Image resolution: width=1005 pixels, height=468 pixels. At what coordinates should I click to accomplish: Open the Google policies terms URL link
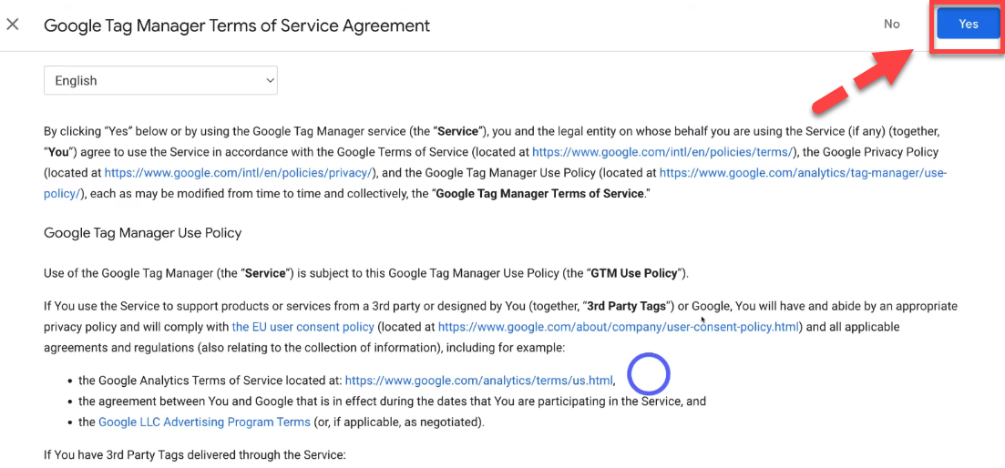(663, 152)
